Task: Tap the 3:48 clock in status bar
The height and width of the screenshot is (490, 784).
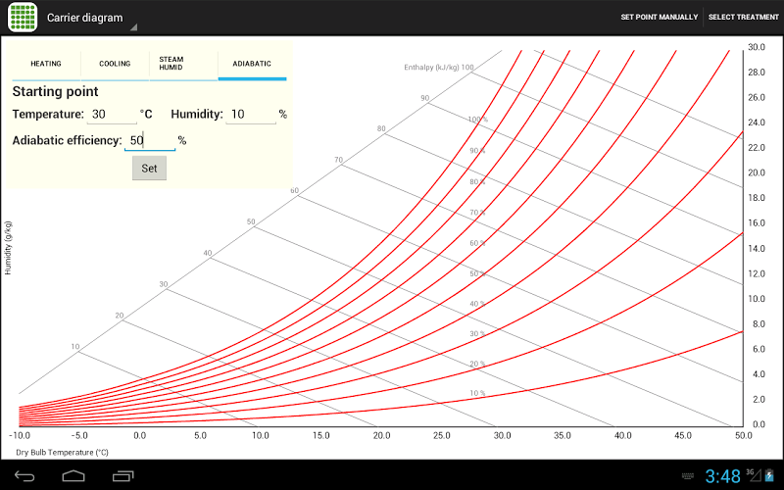Action: coord(722,476)
